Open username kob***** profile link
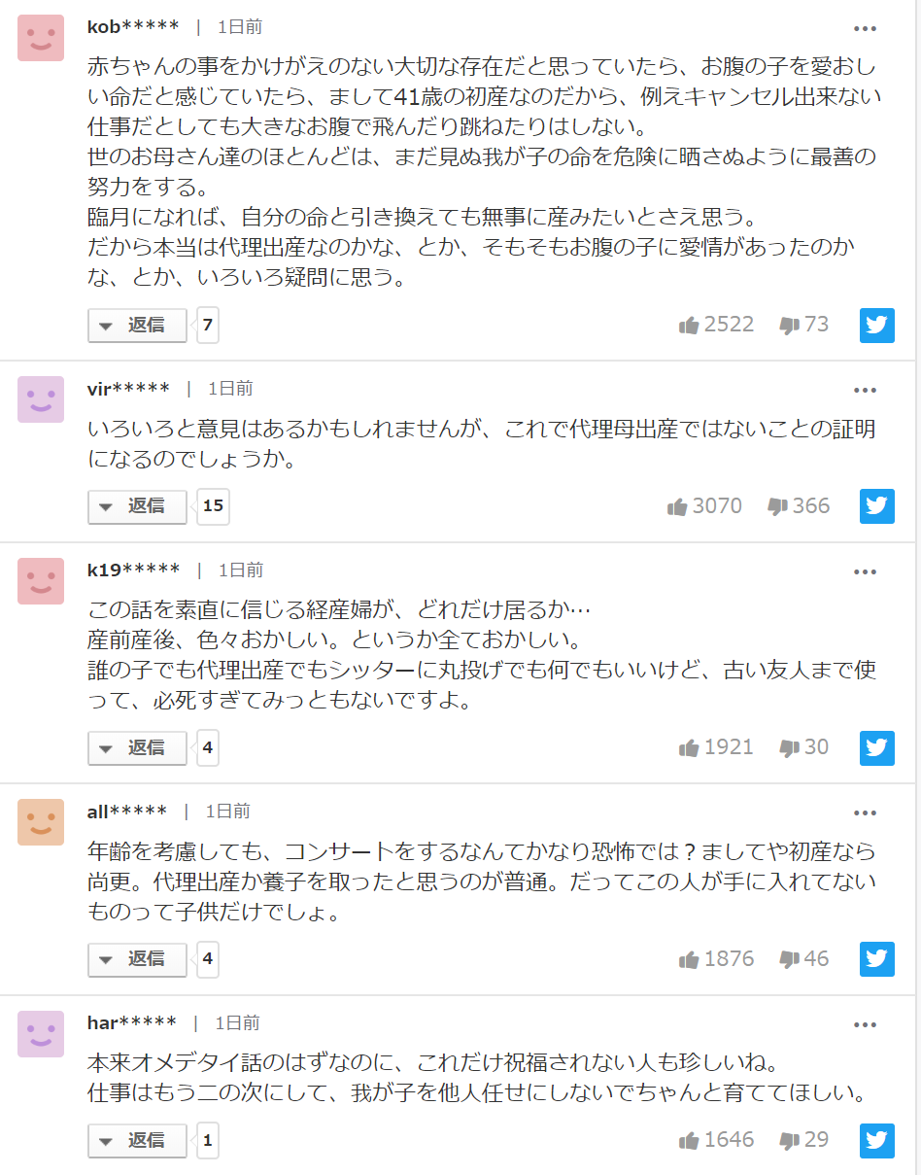The height and width of the screenshot is (1175, 921). point(133,26)
